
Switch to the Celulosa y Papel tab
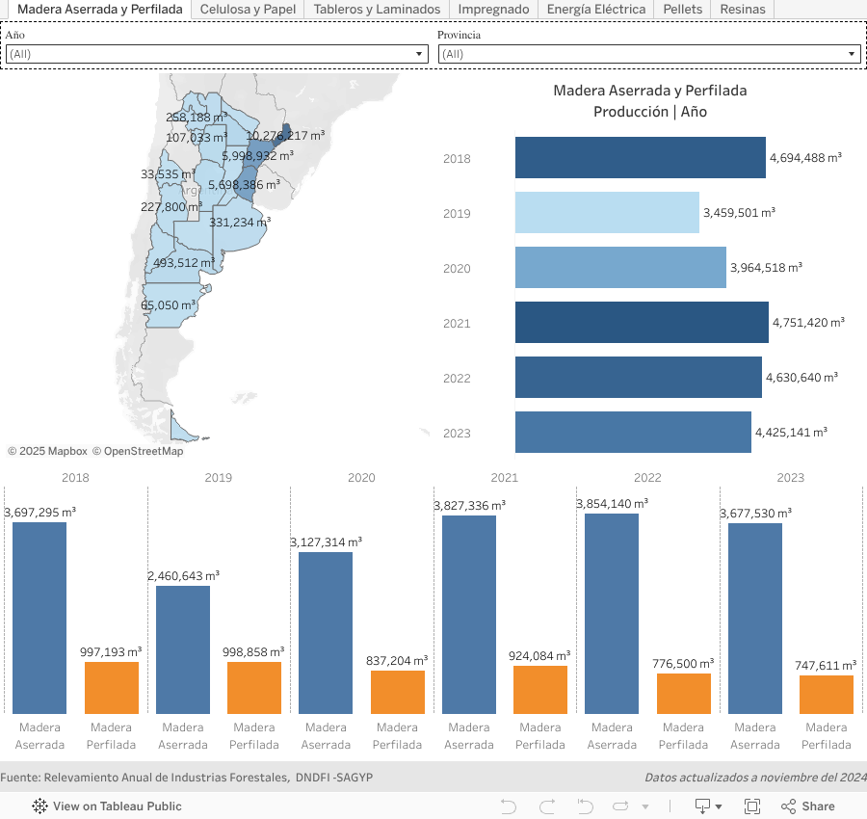[247, 9]
